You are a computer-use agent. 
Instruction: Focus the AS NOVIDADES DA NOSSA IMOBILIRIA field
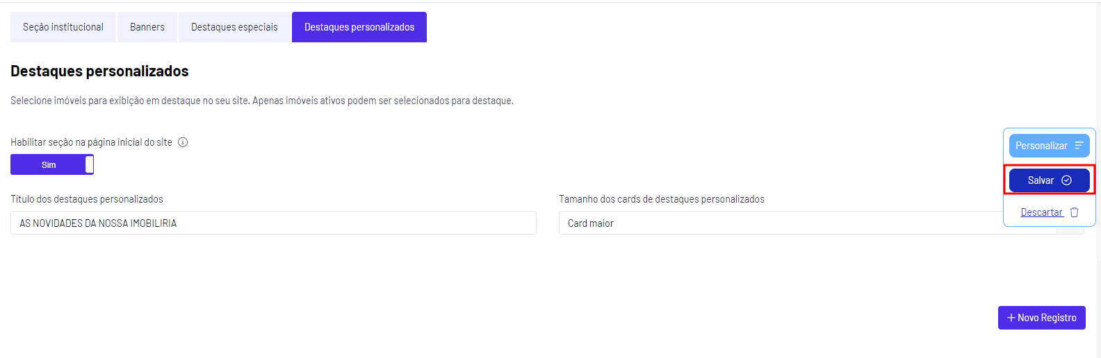point(273,223)
